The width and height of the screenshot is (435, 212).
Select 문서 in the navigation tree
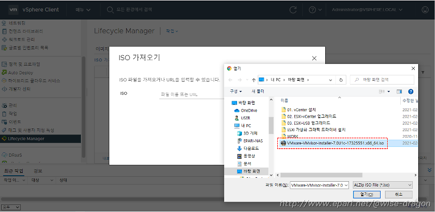pos(244,164)
